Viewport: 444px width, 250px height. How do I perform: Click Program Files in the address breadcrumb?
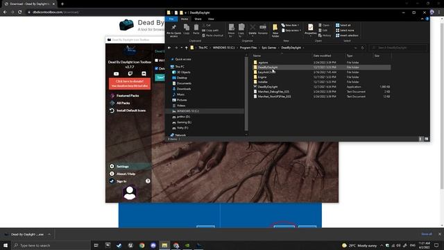click(x=248, y=48)
